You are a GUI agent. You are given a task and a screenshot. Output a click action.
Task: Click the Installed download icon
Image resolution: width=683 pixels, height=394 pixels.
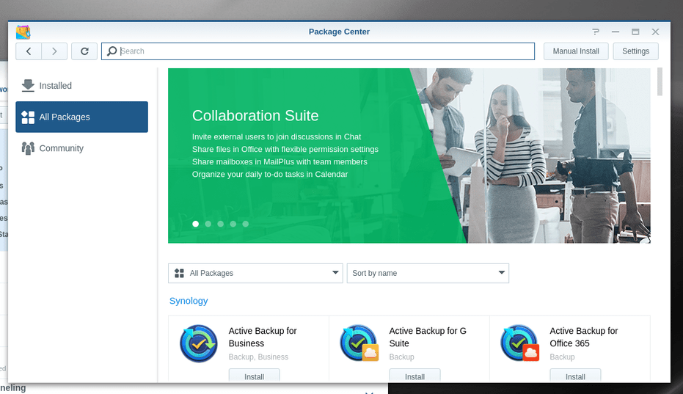click(28, 85)
